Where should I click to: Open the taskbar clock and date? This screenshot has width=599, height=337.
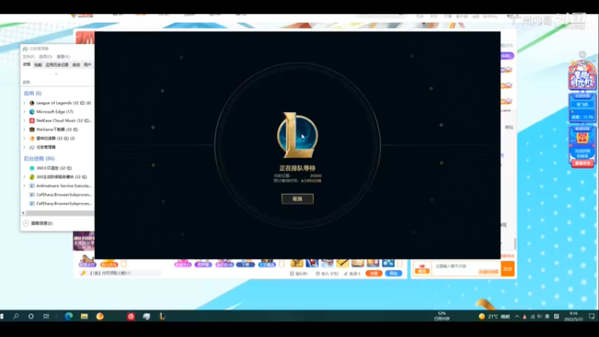point(573,316)
